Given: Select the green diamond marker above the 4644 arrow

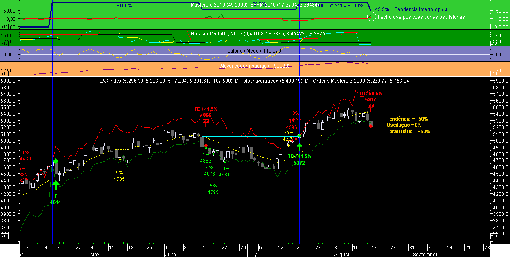Looking at the screenshot, I should tap(55, 161).
